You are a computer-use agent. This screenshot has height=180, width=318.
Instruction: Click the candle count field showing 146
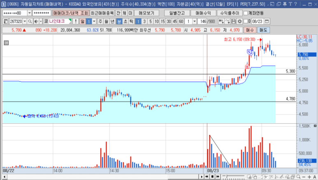pyautogui.click(x=203, y=21)
